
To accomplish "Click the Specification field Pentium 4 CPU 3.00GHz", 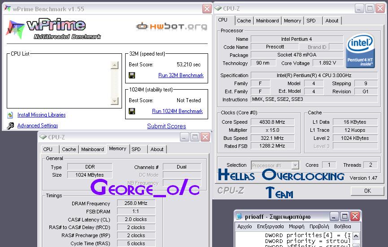I will (x=314, y=75).
